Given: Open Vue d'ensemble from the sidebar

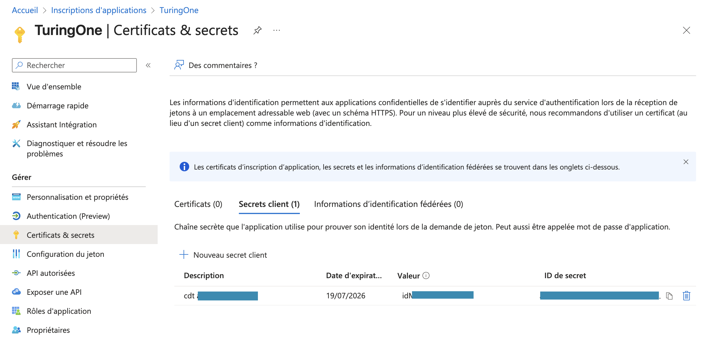Looking at the screenshot, I should (x=54, y=87).
